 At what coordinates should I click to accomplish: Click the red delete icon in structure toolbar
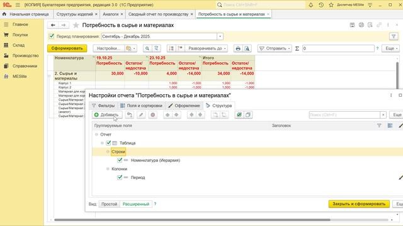pyautogui.click(x=152, y=115)
